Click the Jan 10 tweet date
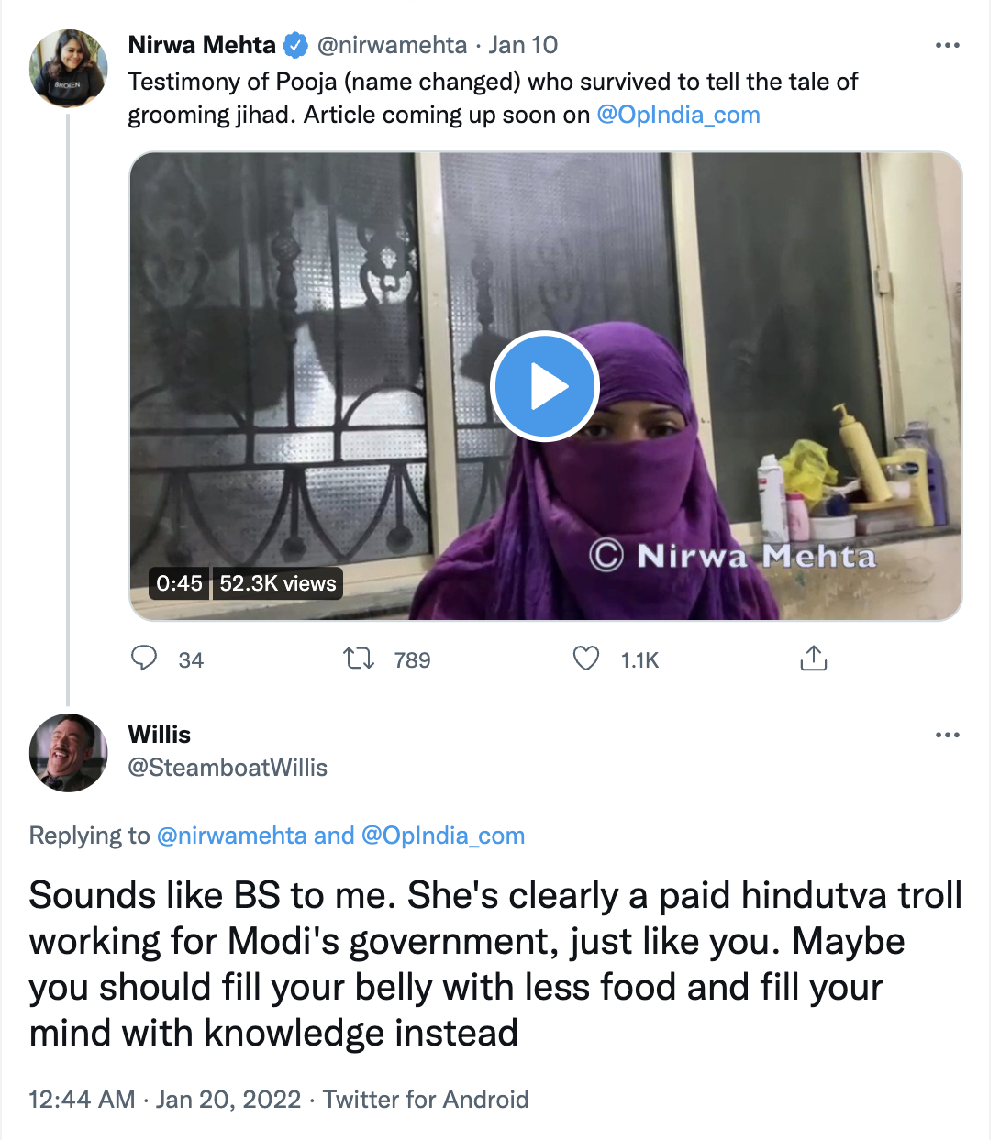 click(x=523, y=45)
